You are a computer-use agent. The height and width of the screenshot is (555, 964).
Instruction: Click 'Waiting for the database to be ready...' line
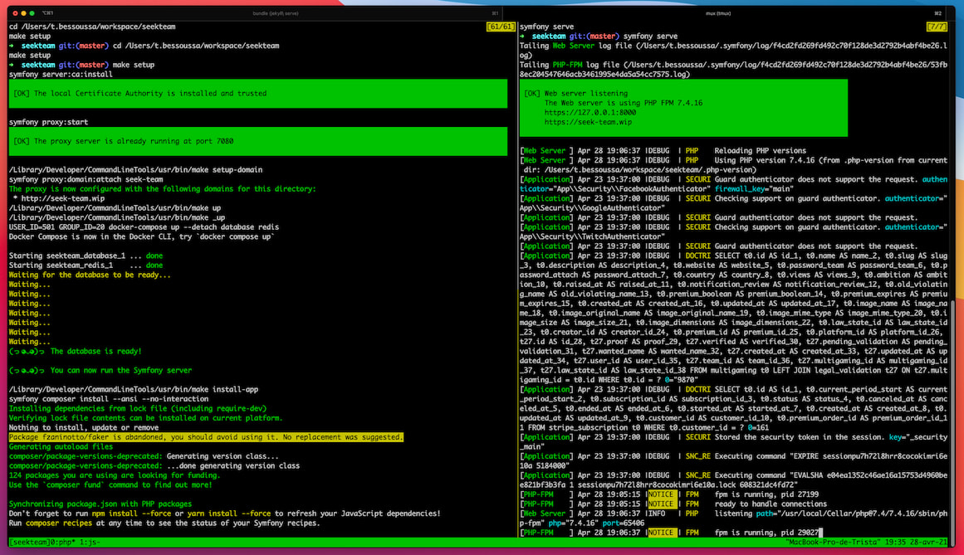pos(90,275)
